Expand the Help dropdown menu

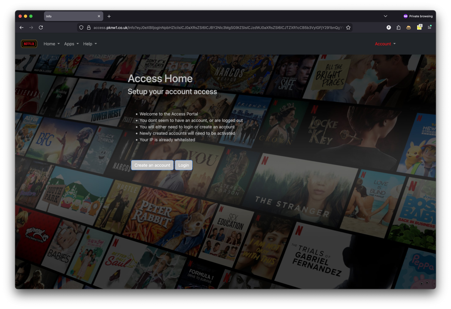tap(90, 44)
